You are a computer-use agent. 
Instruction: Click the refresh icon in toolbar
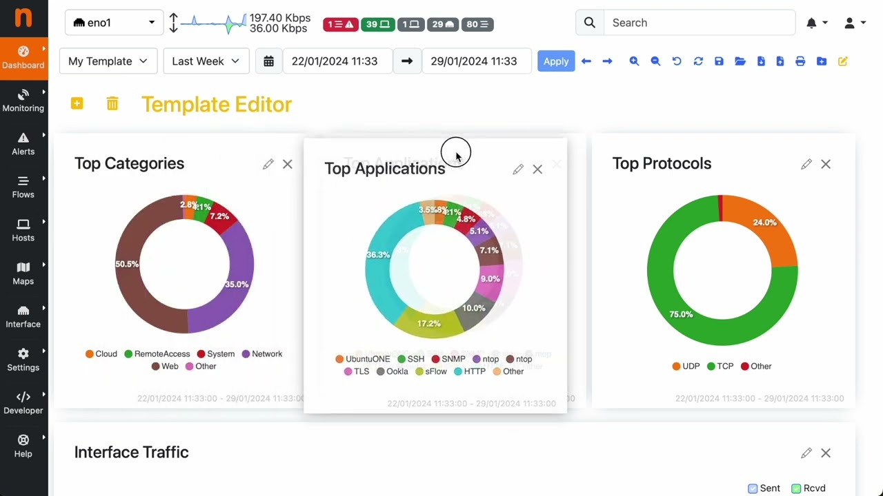(x=698, y=61)
